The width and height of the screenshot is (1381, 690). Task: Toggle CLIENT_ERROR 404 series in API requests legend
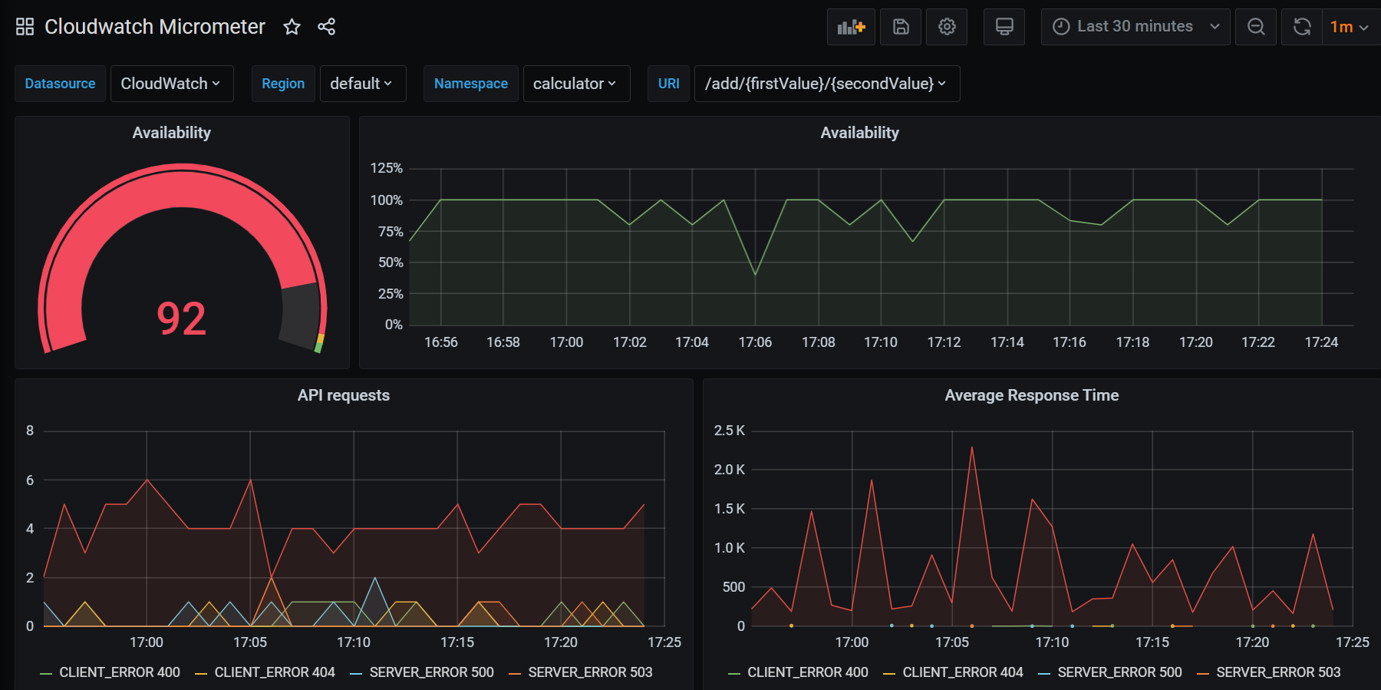click(275, 672)
